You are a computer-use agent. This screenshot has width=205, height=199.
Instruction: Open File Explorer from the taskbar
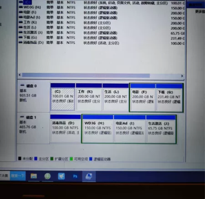coord(33,176)
